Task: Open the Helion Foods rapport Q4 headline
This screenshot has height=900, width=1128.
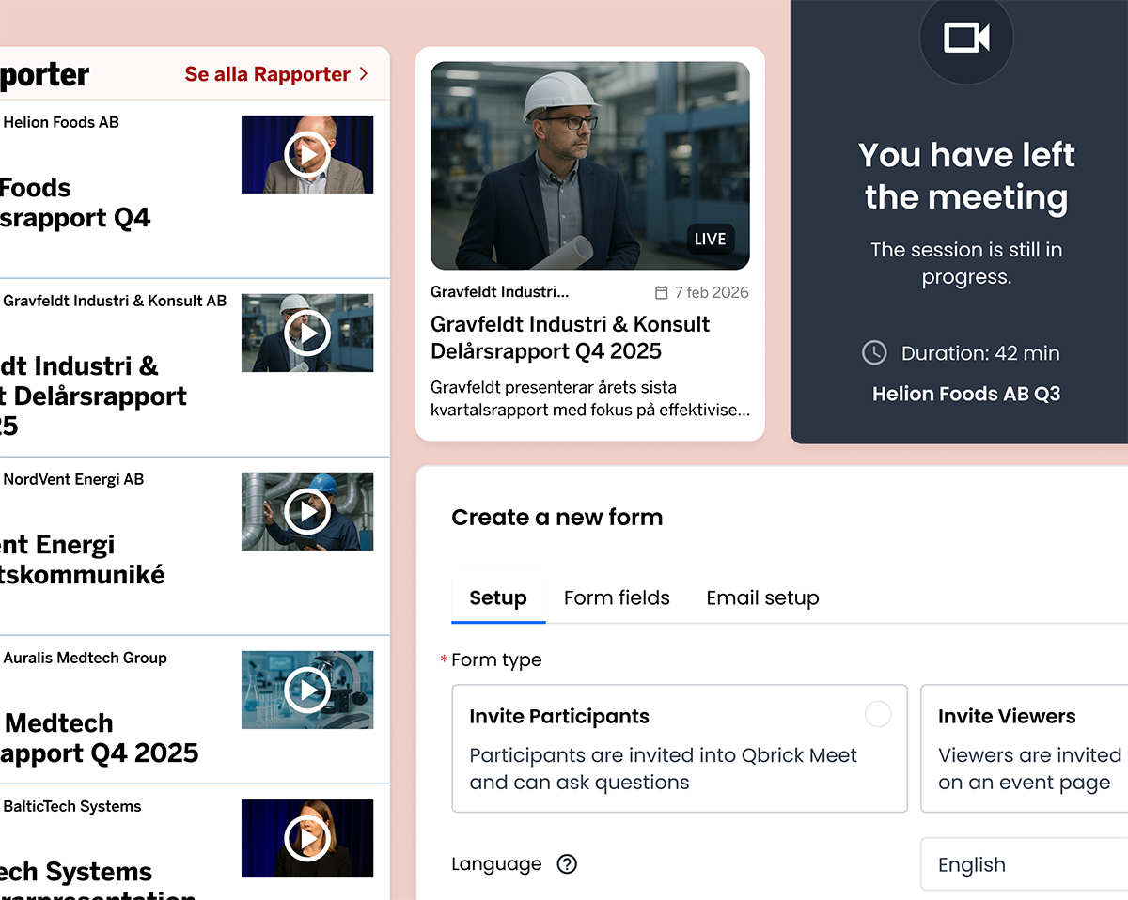Action: [x=75, y=202]
